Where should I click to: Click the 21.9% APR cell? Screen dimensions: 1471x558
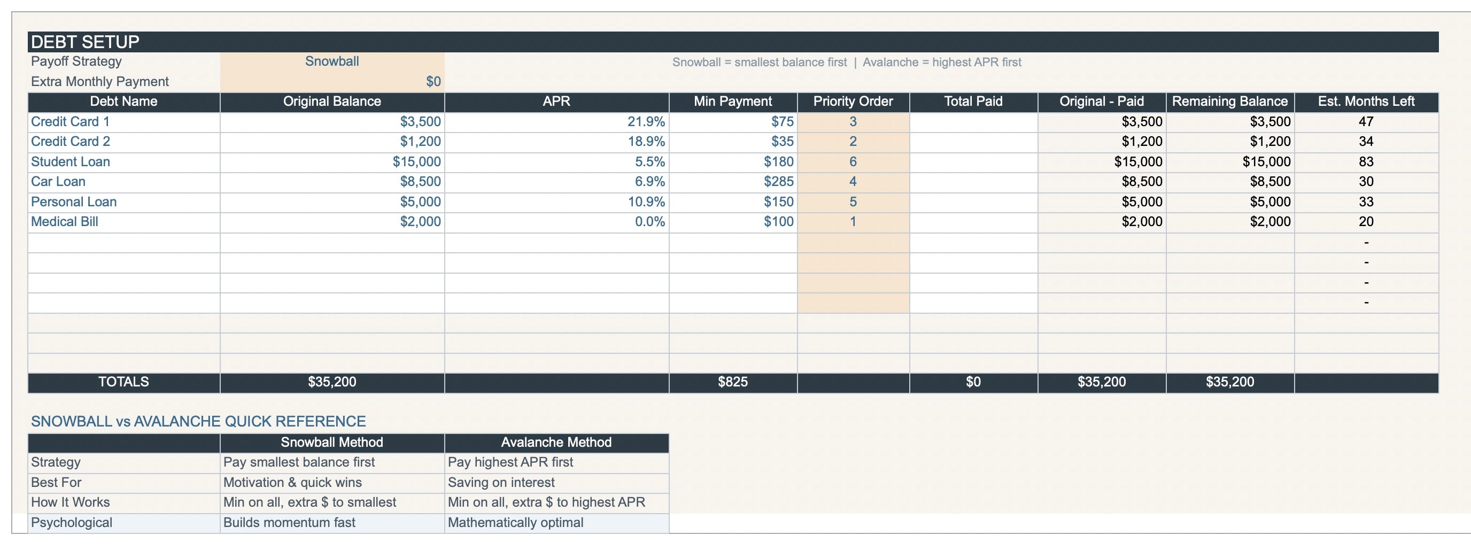[x=557, y=122]
